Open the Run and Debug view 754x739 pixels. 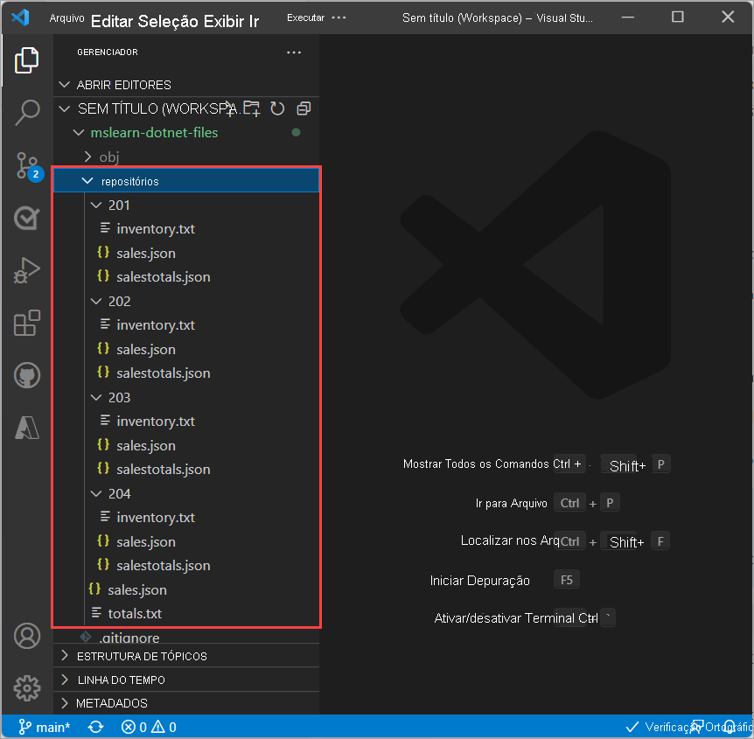pyautogui.click(x=27, y=270)
